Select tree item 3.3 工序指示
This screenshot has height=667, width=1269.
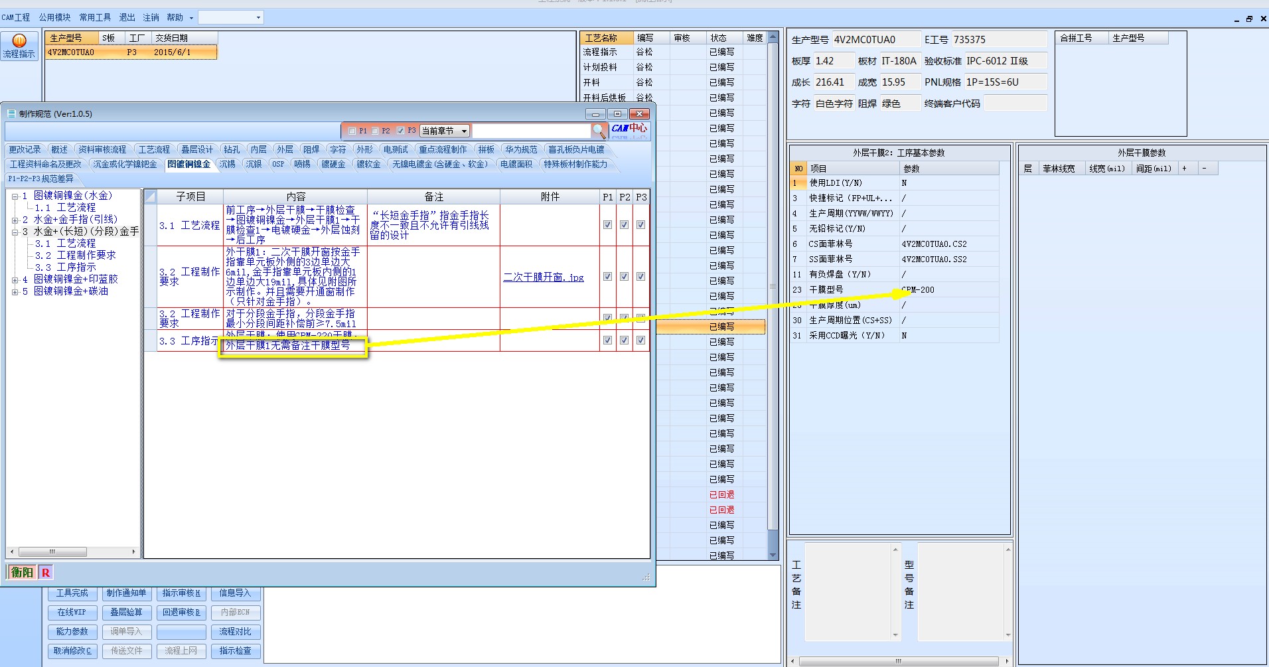click(x=66, y=267)
